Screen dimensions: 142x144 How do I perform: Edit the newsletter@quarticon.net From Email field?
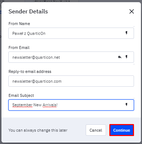[x=71, y=57]
